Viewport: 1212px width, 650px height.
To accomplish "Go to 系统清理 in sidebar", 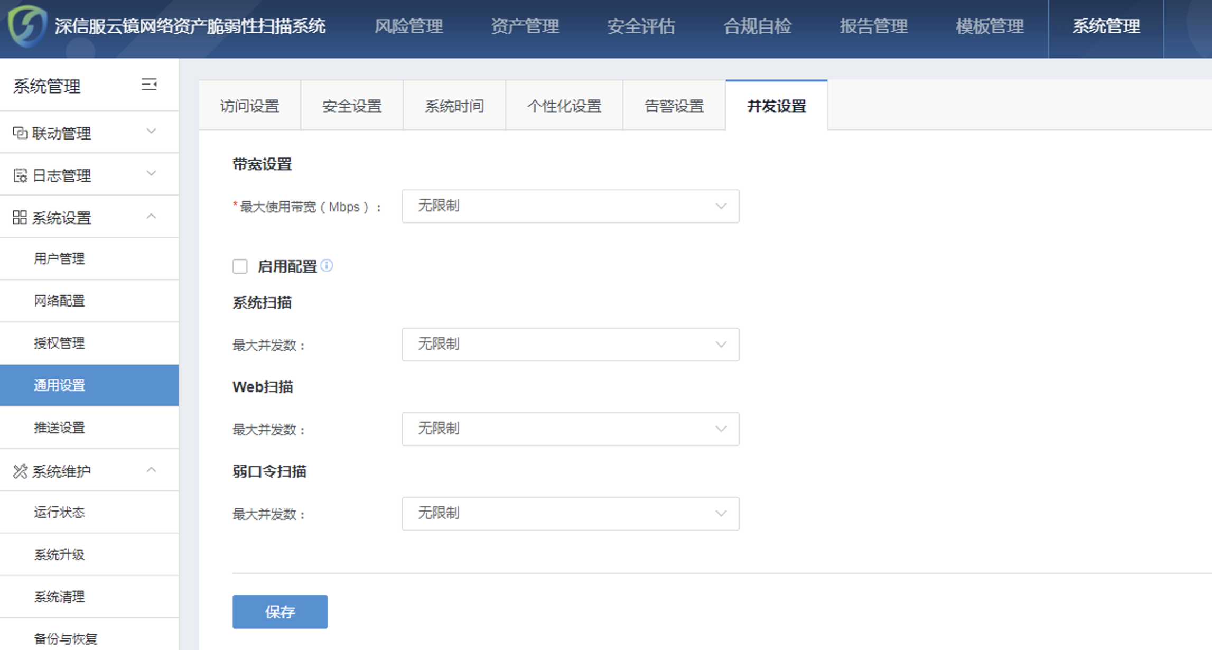I will pyautogui.click(x=89, y=597).
